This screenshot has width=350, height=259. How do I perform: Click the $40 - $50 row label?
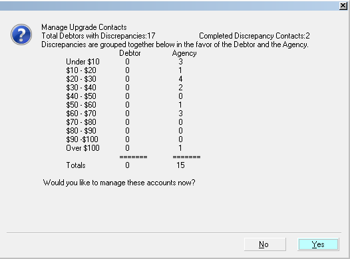coord(81,96)
